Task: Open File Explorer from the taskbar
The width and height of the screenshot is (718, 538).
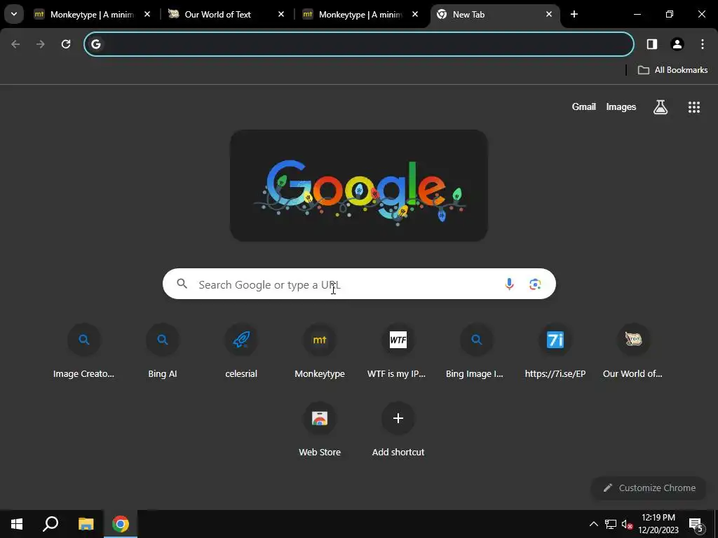Action: (x=86, y=524)
